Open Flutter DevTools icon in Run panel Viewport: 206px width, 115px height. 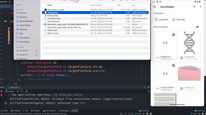26,91
